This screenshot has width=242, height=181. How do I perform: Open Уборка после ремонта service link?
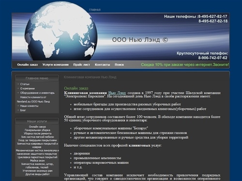(37, 134)
